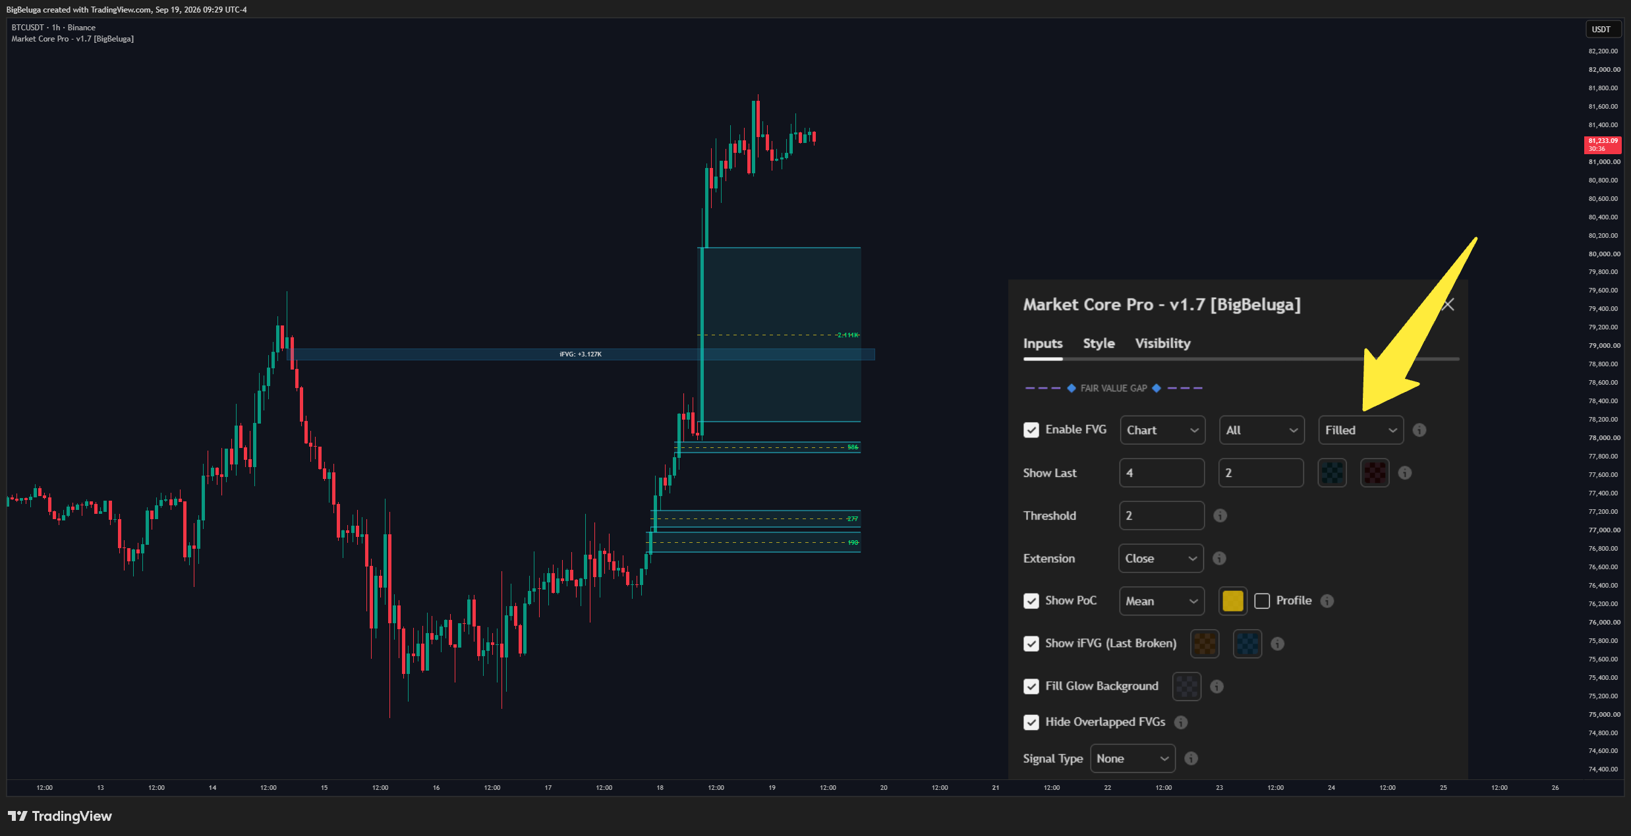Close the Market Core Pro settings dialog

(1448, 305)
